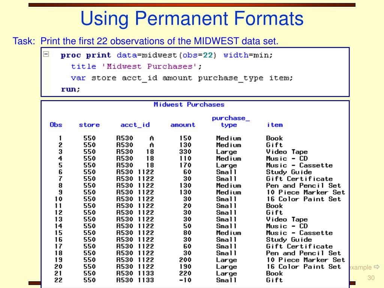Click the Obs column header

pyautogui.click(x=56, y=124)
